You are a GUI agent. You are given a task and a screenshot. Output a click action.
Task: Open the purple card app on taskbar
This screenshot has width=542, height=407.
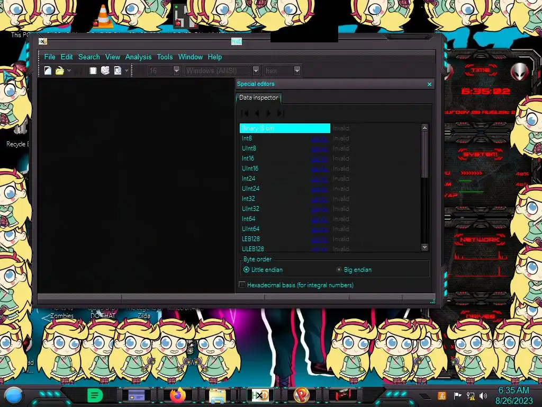[x=136, y=395]
